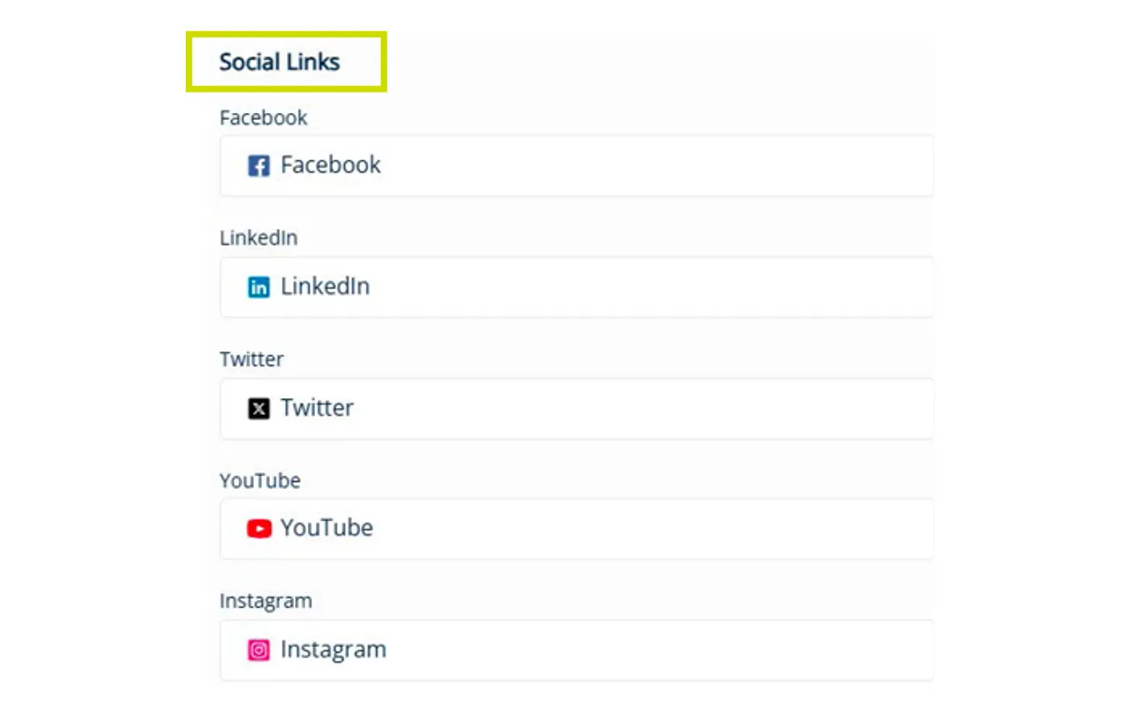Click Facebook placeholder text inside the field
This screenshot has height=722, width=1141.
[330, 165]
